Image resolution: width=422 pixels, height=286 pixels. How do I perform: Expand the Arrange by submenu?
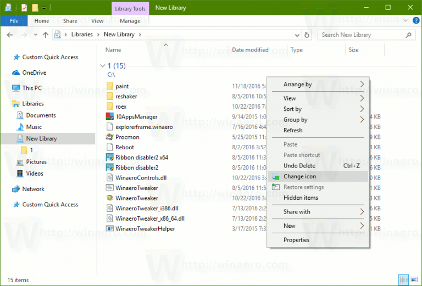pos(318,85)
